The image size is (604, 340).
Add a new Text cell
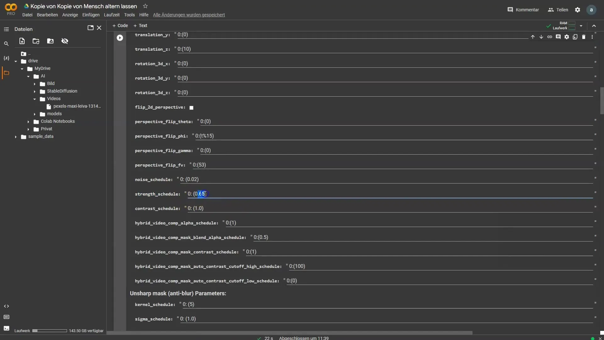140,25
